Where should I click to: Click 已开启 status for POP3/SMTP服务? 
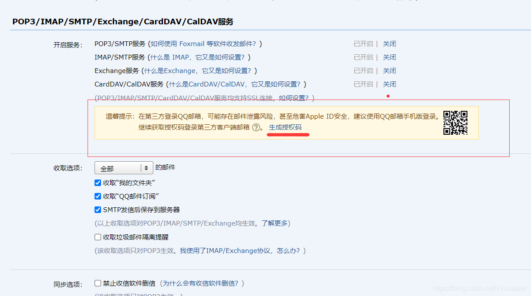[363, 44]
